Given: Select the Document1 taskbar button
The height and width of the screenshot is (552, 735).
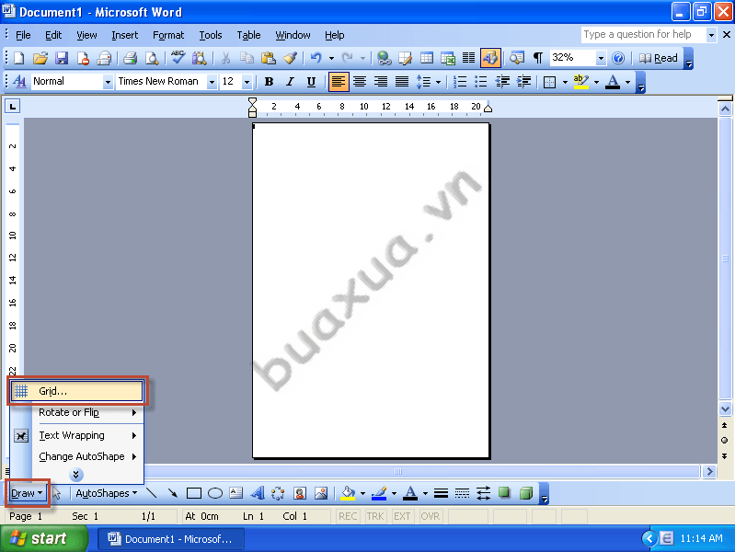Looking at the screenshot, I should pyautogui.click(x=170, y=539).
